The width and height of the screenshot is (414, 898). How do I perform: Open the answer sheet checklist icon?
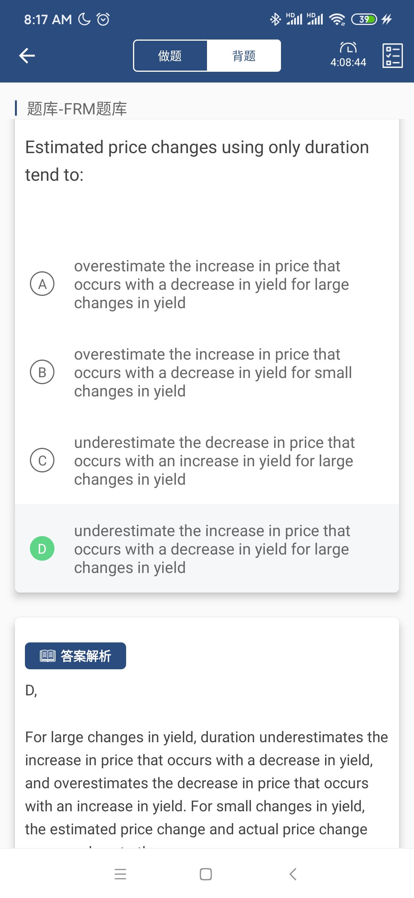pyautogui.click(x=393, y=56)
